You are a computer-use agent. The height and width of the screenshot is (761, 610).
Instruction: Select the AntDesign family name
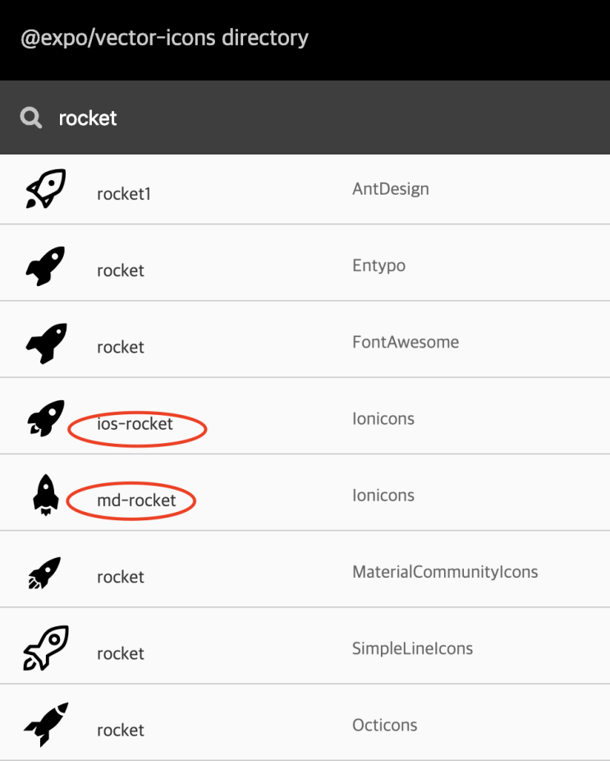point(391,188)
